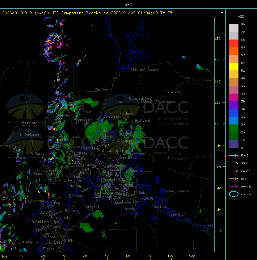Click the magenta eb+bip arrow legend icon
The image size is (257, 260).
pos(234,187)
